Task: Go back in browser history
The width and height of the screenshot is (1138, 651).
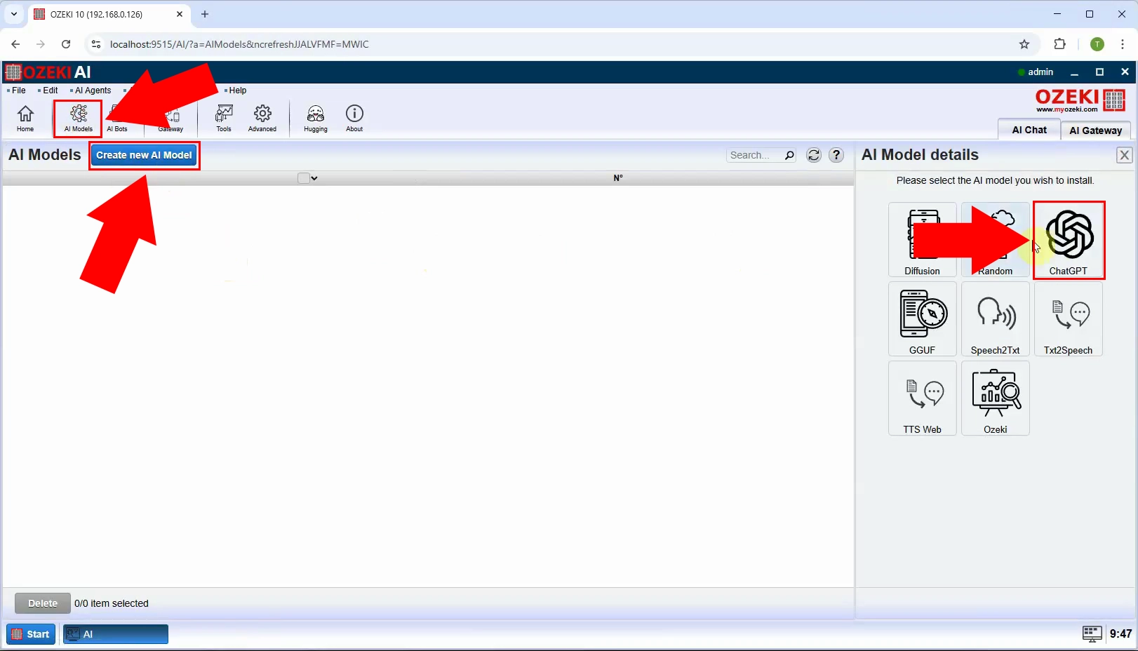Action: 15,44
